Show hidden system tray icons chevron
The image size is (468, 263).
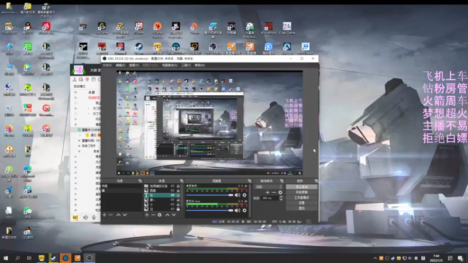[375, 258]
